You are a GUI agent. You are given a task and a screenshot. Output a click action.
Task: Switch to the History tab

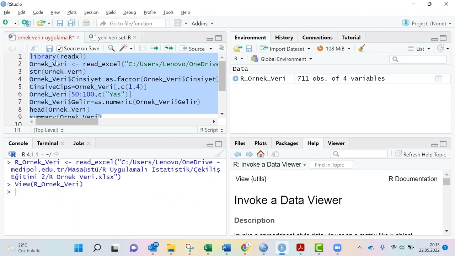click(284, 37)
